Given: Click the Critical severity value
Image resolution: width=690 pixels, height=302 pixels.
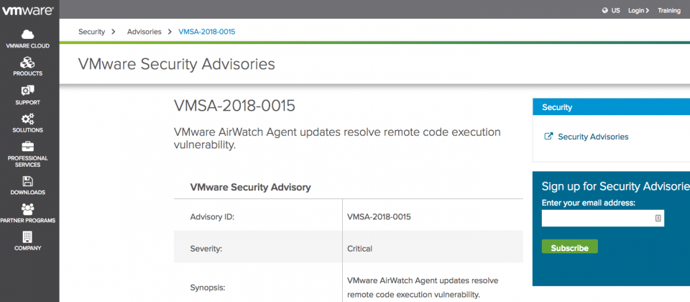Looking at the screenshot, I should [x=359, y=249].
